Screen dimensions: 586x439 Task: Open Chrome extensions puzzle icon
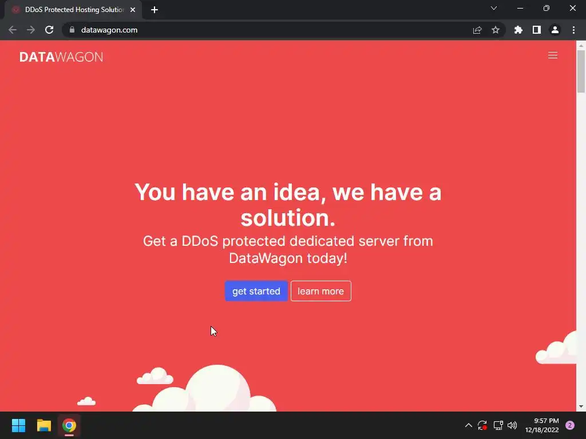coord(518,30)
